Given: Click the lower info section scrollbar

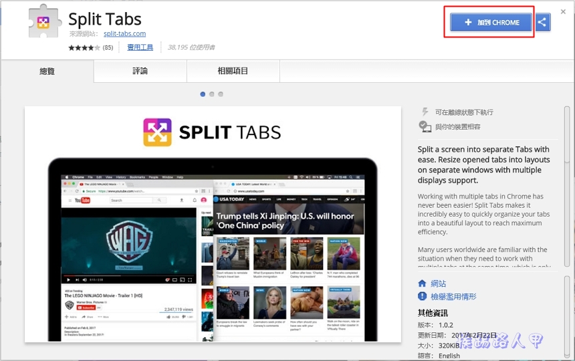Looking at the screenshot, I should pos(567,318).
